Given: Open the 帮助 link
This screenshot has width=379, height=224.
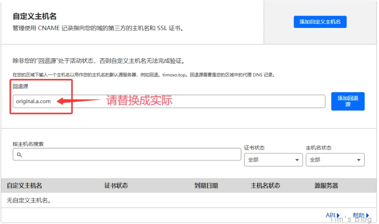Looking at the screenshot, I should pyautogui.click(x=358, y=215).
